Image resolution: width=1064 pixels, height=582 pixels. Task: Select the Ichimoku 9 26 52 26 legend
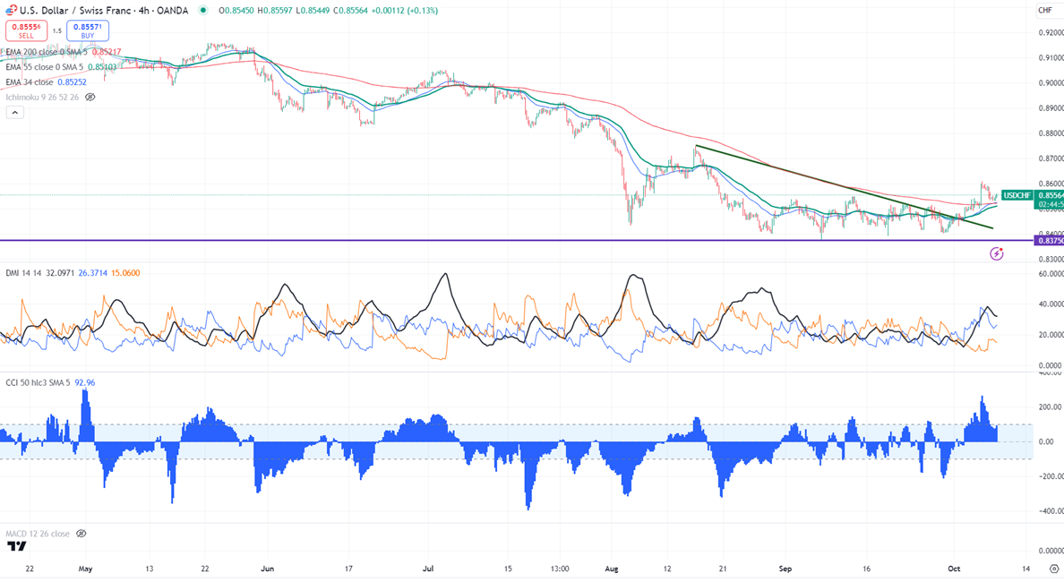[42, 97]
